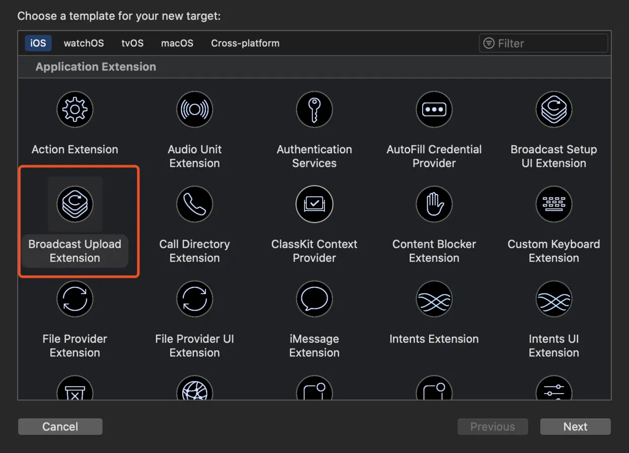Switch to the tvOS tab
Image resolution: width=629 pixels, height=453 pixels.
pyautogui.click(x=132, y=43)
